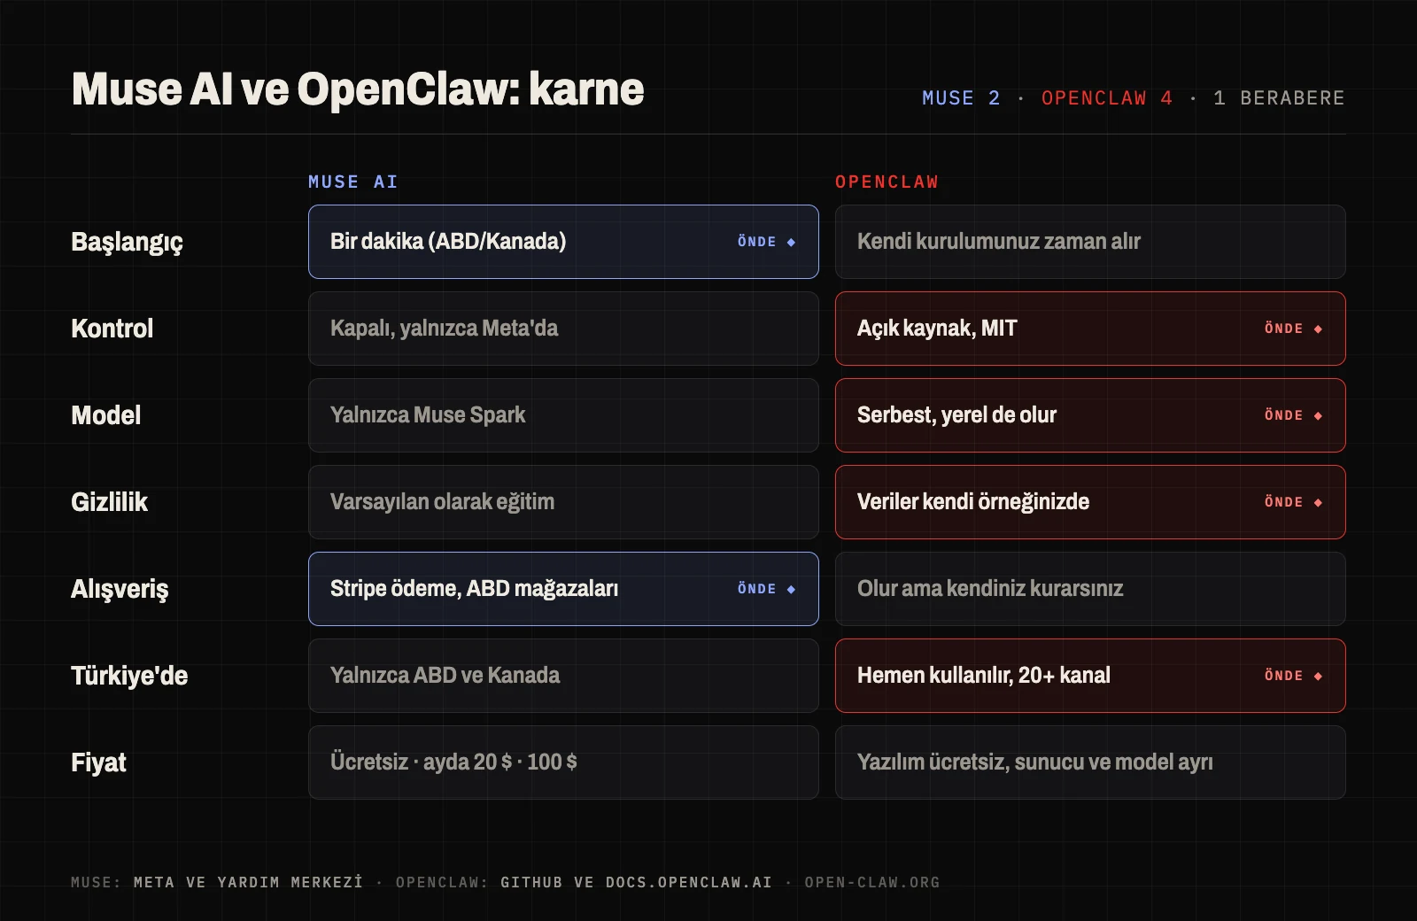1417x921 pixels.
Task: Click the ÖNDE diamond in Alışveriş row
Action: coord(791,589)
